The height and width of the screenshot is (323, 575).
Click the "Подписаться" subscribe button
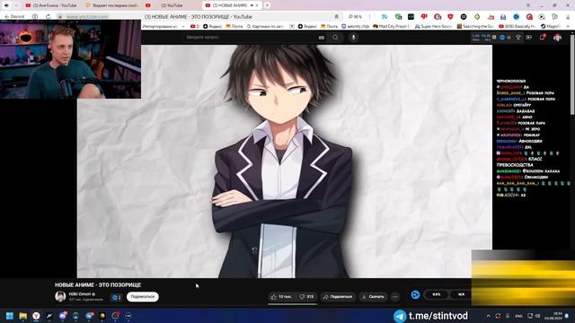tap(143, 297)
